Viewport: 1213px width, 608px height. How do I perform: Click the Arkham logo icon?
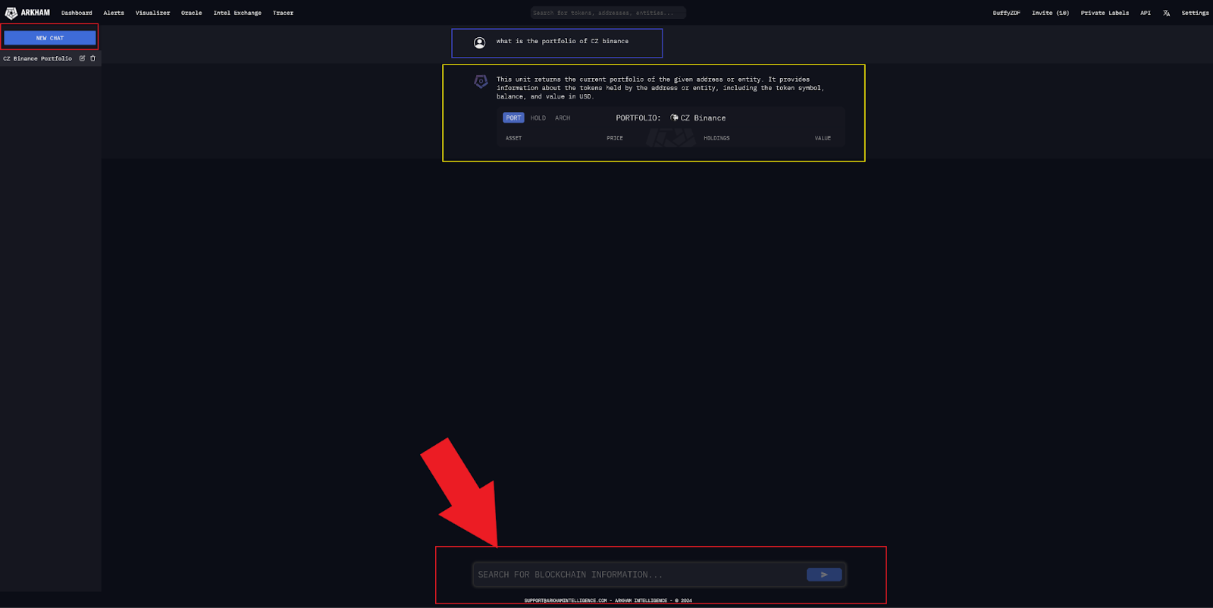pyautogui.click(x=11, y=13)
